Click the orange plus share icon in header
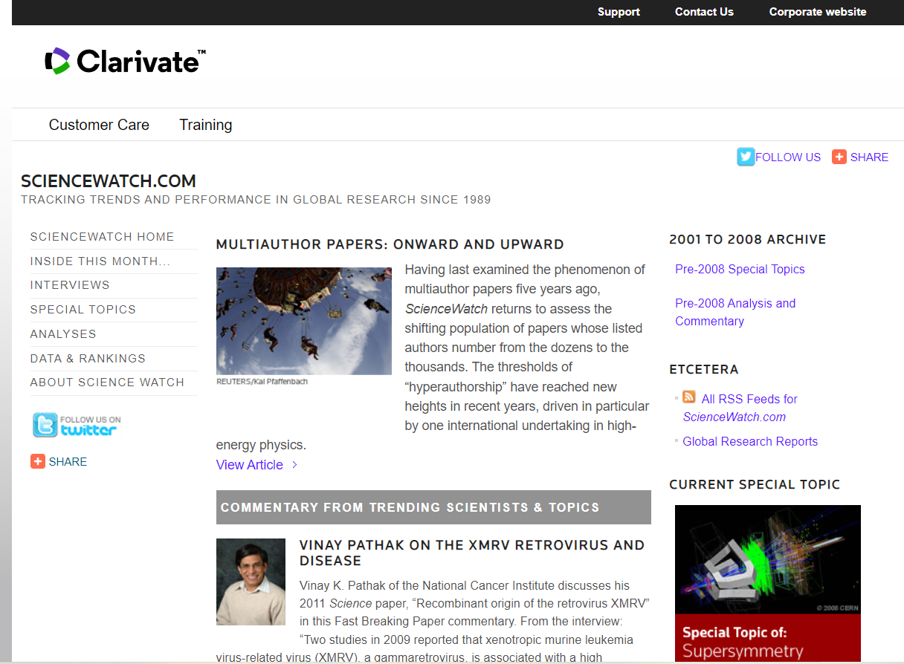Screen dimensions: 904x664 coord(839,157)
